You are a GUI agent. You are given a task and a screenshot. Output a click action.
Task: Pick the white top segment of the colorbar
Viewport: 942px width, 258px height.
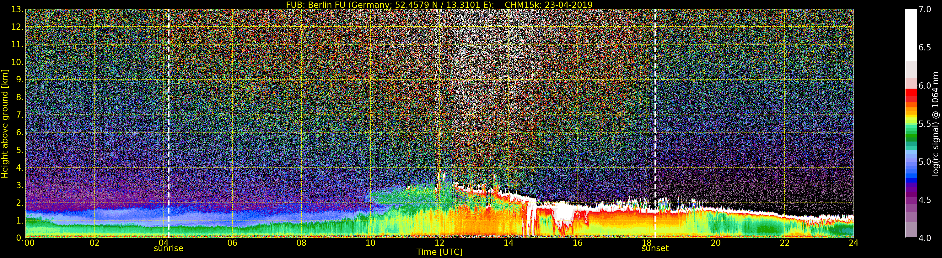click(x=911, y=35)
